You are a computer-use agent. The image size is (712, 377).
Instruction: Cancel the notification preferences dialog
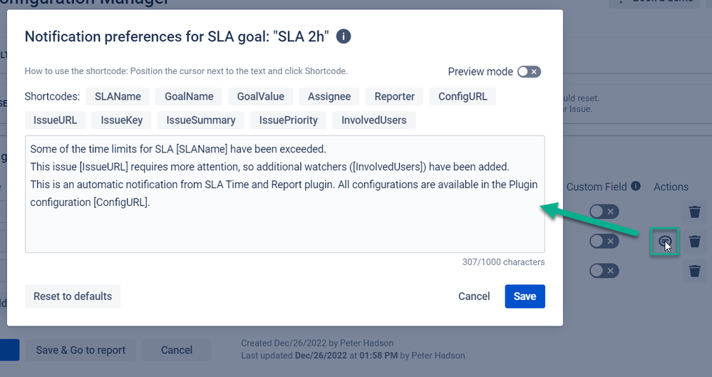click(474, 296)
